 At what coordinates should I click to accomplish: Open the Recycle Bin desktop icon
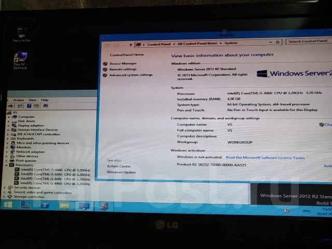point(22,35)
